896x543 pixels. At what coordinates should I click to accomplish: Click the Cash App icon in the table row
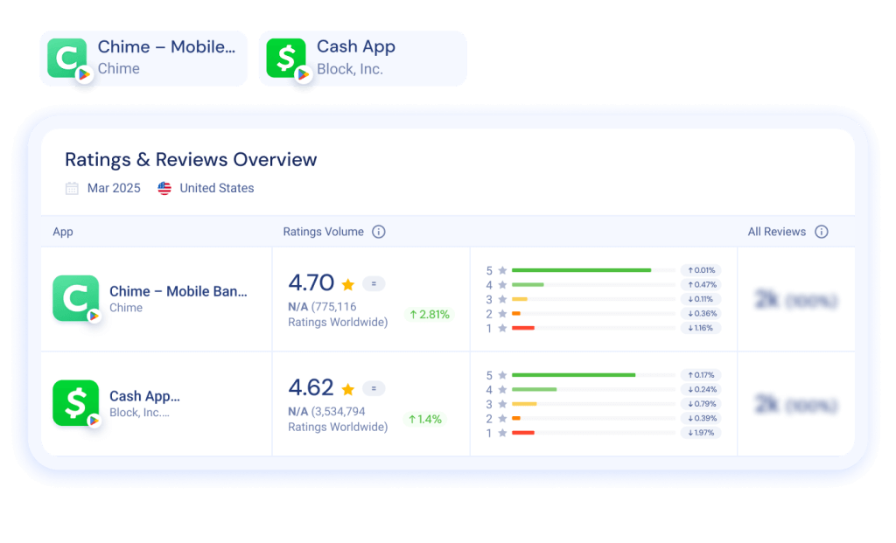coord(76,403)
